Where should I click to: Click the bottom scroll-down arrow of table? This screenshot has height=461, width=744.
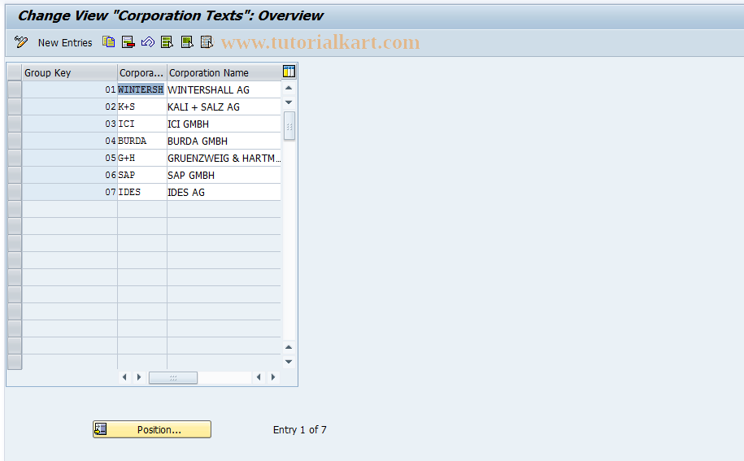(x=289, y=361)
